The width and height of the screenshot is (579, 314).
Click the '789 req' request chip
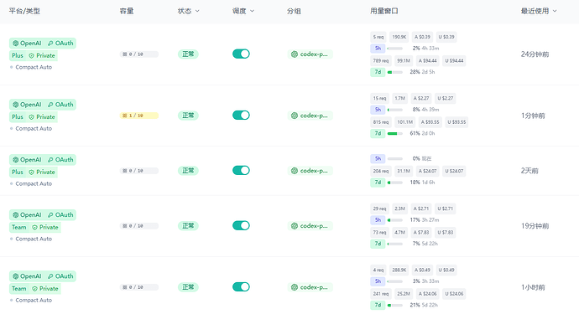point(381,61)
